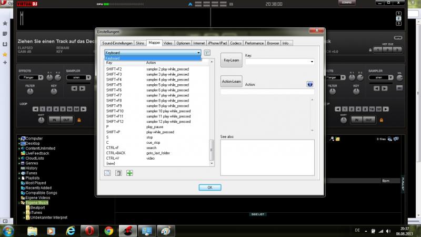Click the network signal tray icon
The image size is (421, 237).
pos(381,231)
